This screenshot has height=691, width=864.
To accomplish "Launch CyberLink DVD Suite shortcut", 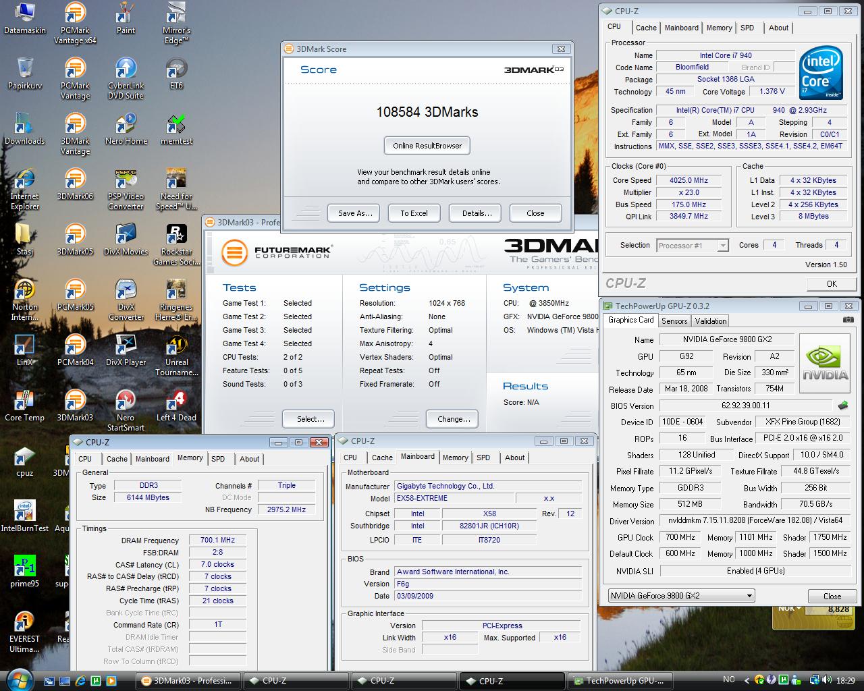I will pos(126,79).
